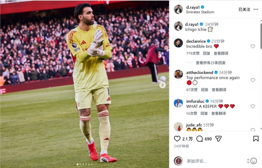Image resolution: width=262 pixels, height=168 pixels.
Task: Show translation of attheclockend's comment
Action: coord(219,90)
